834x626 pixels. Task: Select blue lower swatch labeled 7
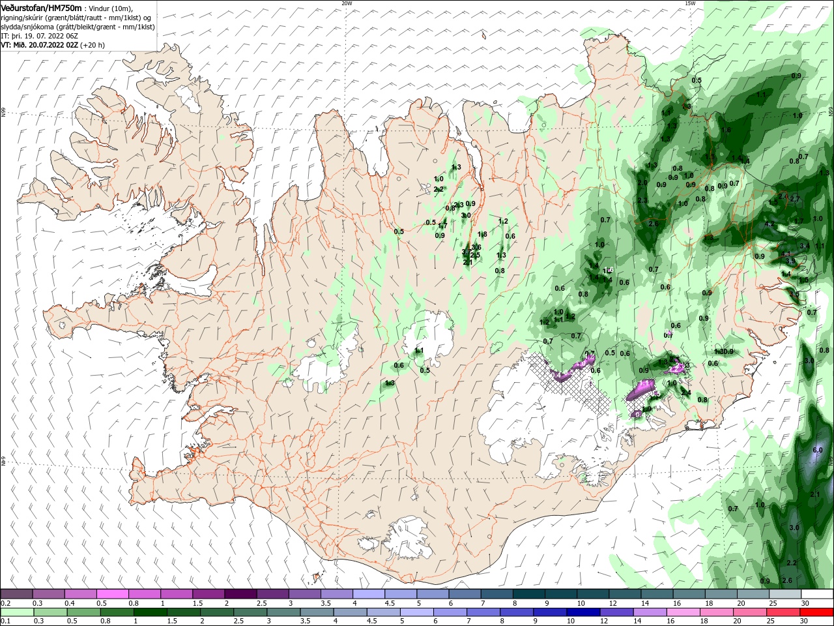pyautogui.click(x=483, y=612)
